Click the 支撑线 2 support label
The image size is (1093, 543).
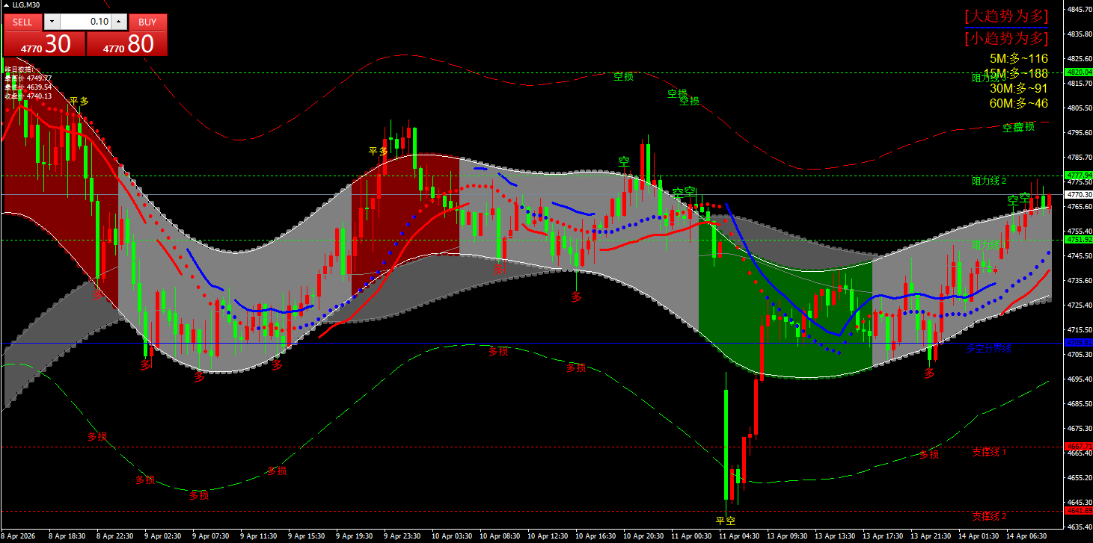tap(989, 516)
